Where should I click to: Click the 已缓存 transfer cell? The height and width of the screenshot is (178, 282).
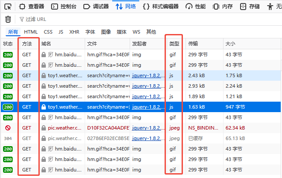196,138
